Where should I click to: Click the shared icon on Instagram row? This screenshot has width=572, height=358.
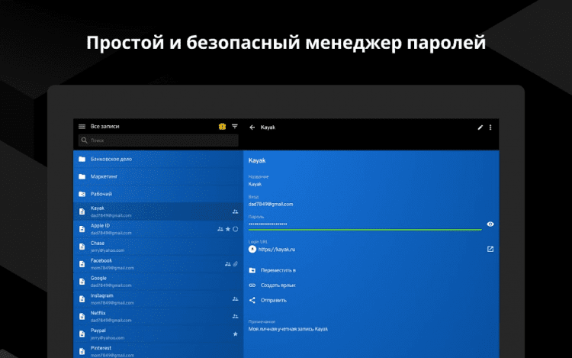click(x=236, y=299)
